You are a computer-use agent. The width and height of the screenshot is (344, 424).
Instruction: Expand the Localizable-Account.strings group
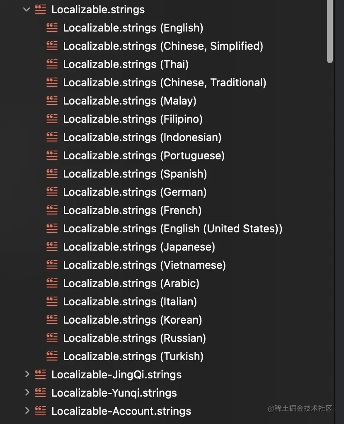[26, 411]
